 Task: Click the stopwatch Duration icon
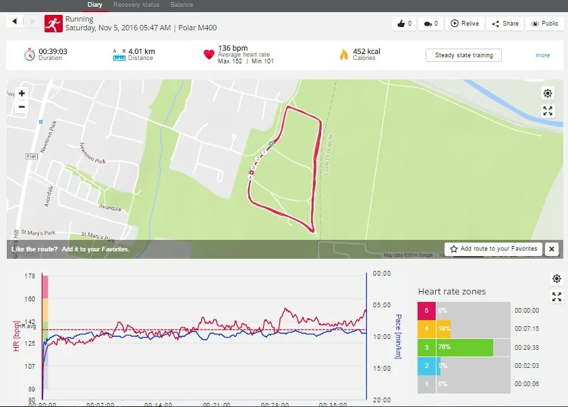click(x=30, y=55)
